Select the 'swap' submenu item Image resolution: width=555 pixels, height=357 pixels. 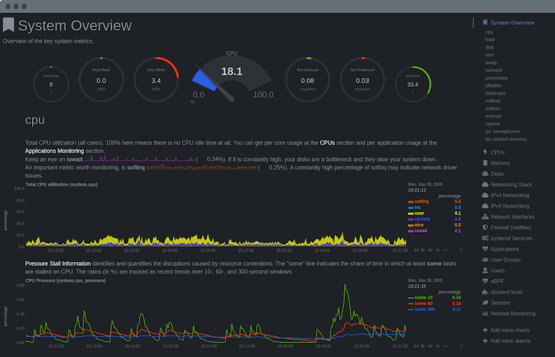tap(490, 63)
